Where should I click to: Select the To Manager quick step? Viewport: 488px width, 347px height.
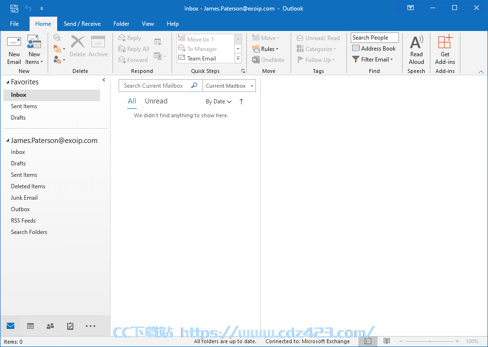tap(206, 49)
